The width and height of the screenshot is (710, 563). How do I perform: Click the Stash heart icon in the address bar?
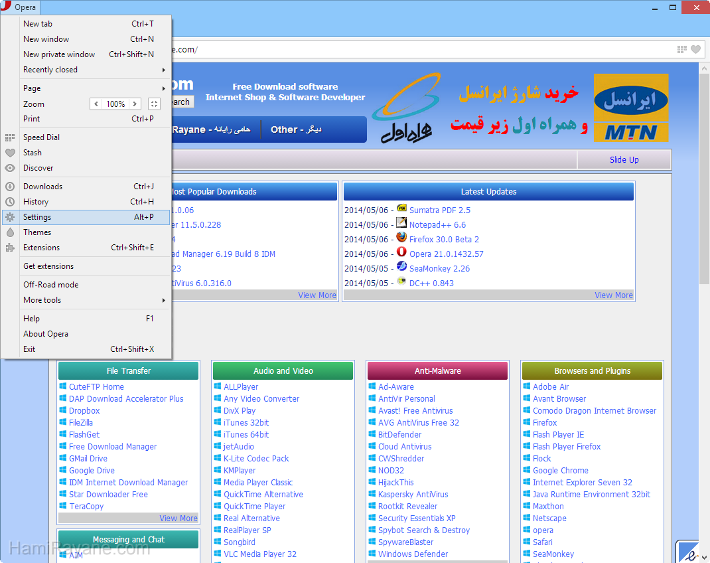[696, 49]
